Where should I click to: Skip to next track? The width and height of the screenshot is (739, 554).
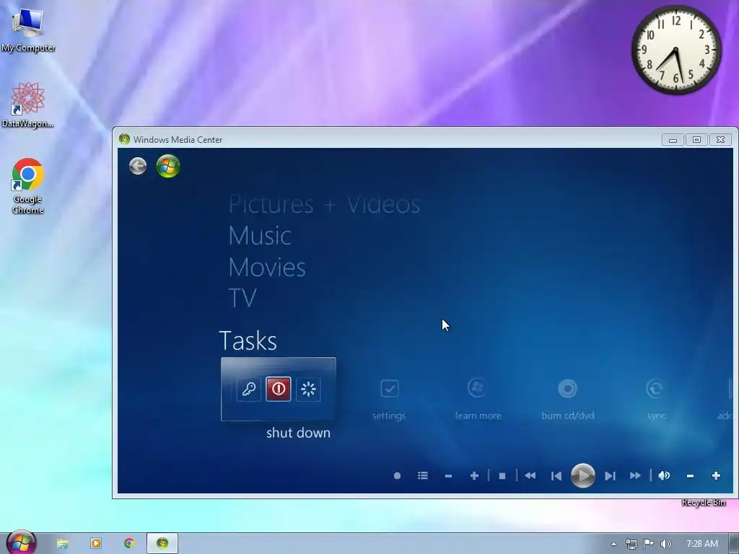click(x=610, y=476)
